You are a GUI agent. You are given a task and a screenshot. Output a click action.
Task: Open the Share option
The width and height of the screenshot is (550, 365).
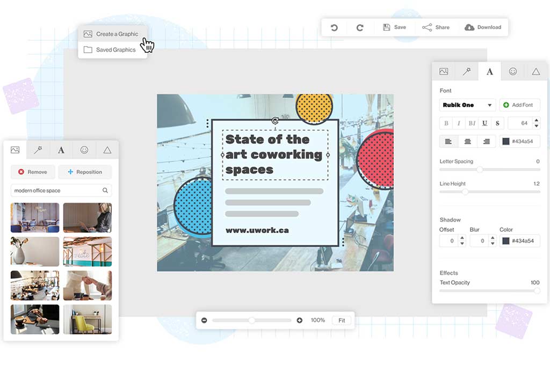click(436, 27)
